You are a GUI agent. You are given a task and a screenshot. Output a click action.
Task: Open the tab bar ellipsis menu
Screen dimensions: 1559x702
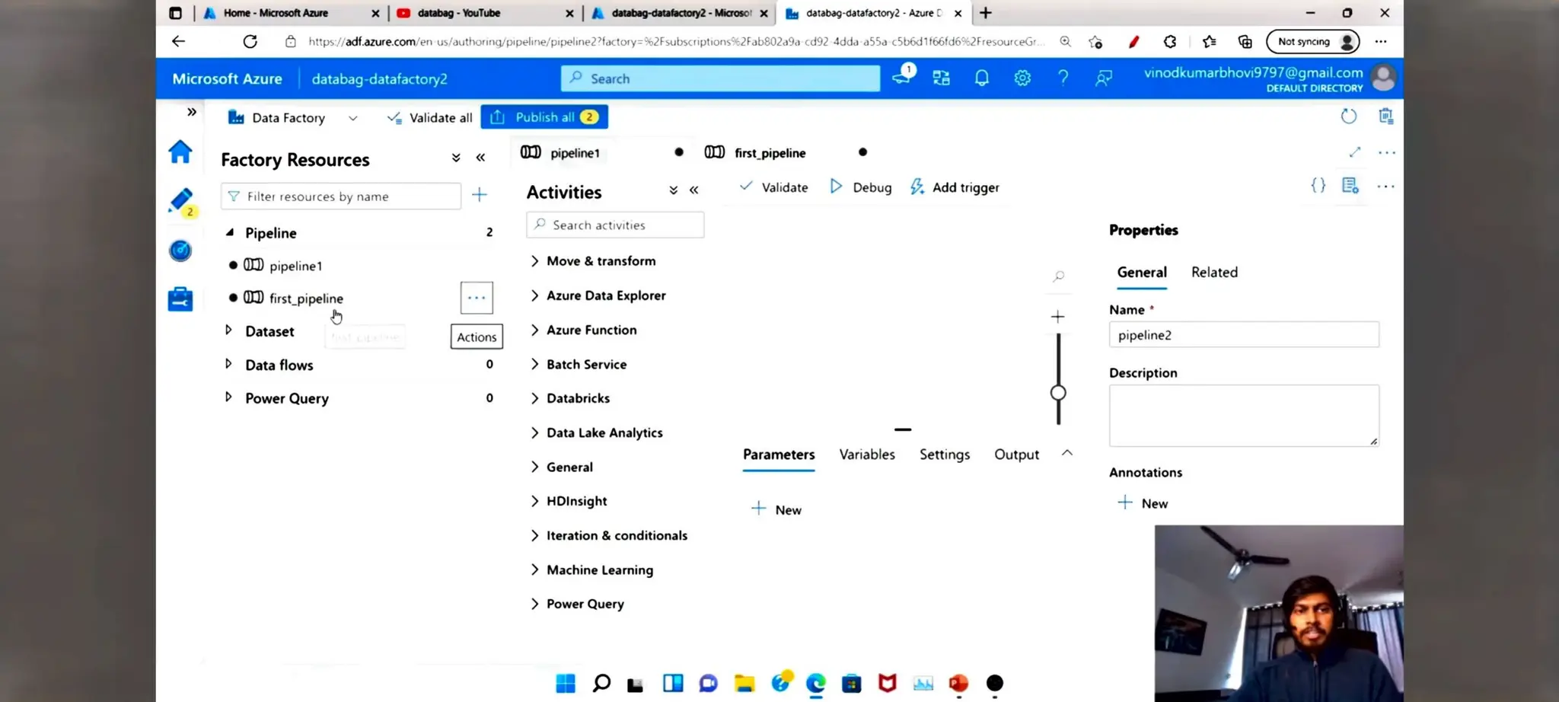pyautogui.click(x=1387, y=152)
